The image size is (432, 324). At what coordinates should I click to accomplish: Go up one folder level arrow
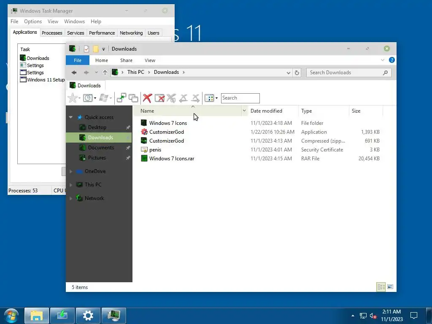105,73
